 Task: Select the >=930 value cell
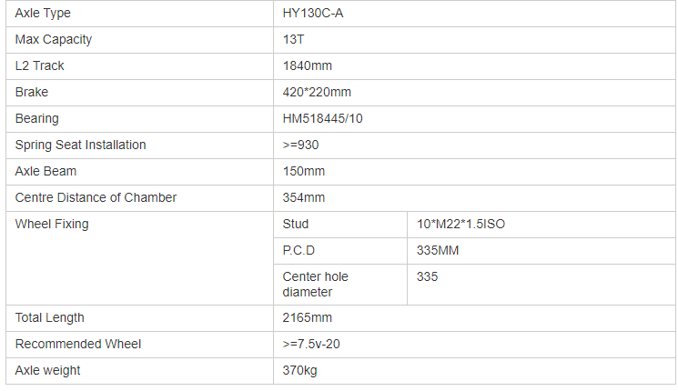pos(474,145)
